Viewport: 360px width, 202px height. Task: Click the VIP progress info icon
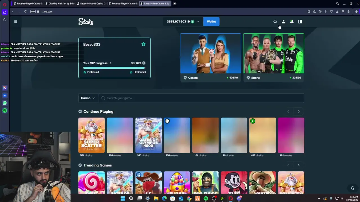pyautogui.click(x=144, y=63)
